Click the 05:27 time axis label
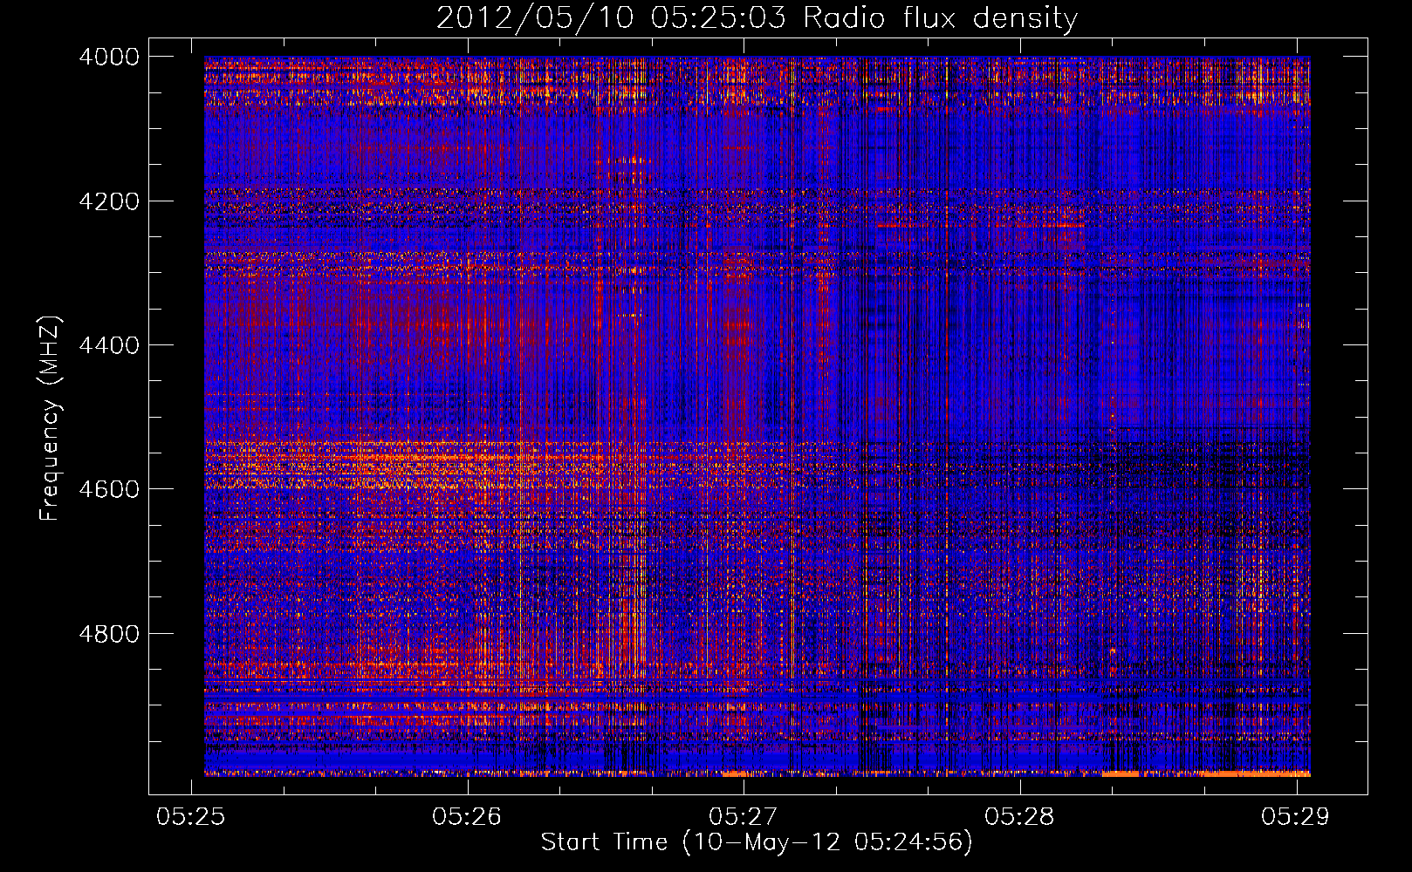Screen dimensions: 1412x872 point(743,816)
